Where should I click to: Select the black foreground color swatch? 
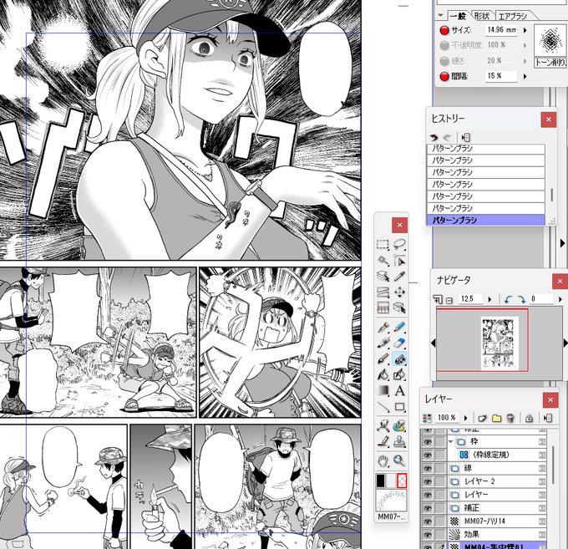pyautogui.click(x=380, y=480)
